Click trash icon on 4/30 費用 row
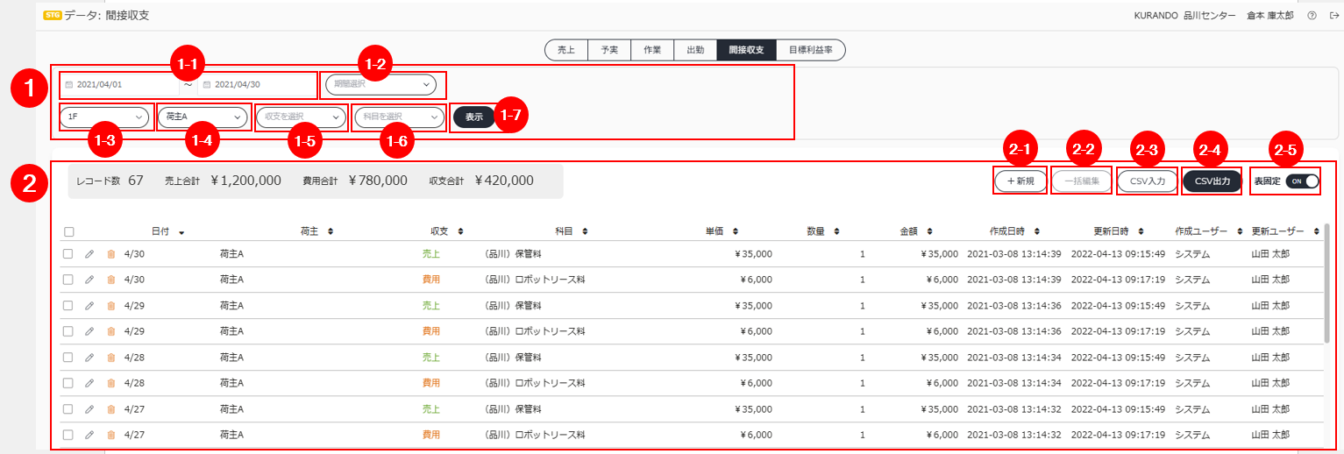1344x454 pixels. [x=110, y=280]
